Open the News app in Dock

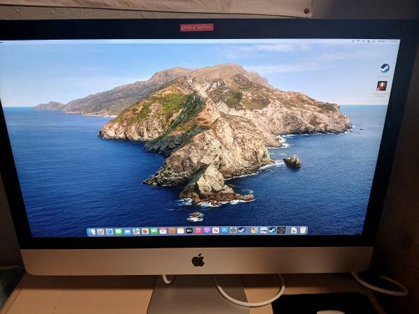[215, 232]
